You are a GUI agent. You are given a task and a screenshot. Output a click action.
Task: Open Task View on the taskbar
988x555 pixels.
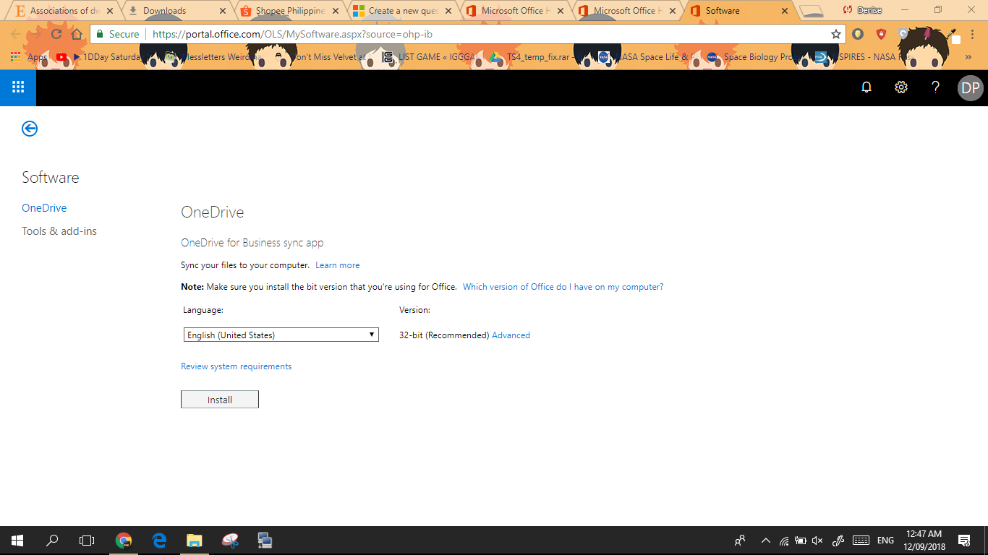pos(87,541)
